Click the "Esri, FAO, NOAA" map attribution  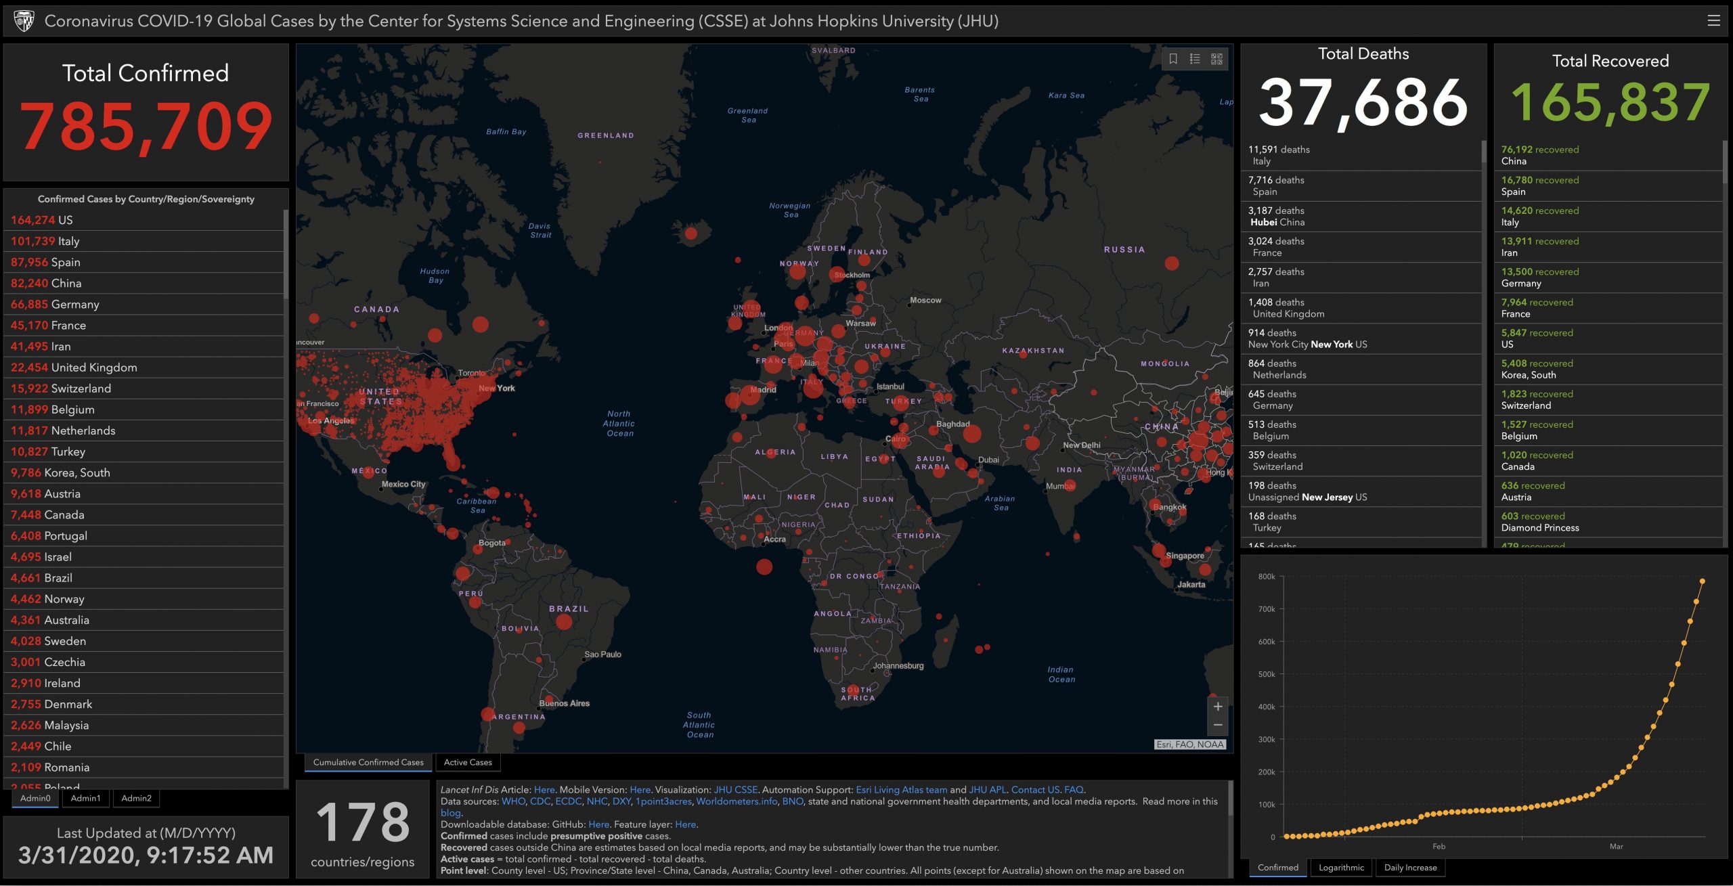[1190, 745]
